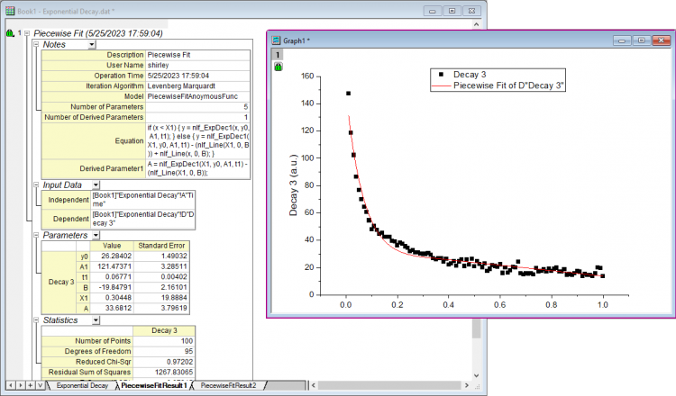Select the graph legend box

click(x=498, y=80)
